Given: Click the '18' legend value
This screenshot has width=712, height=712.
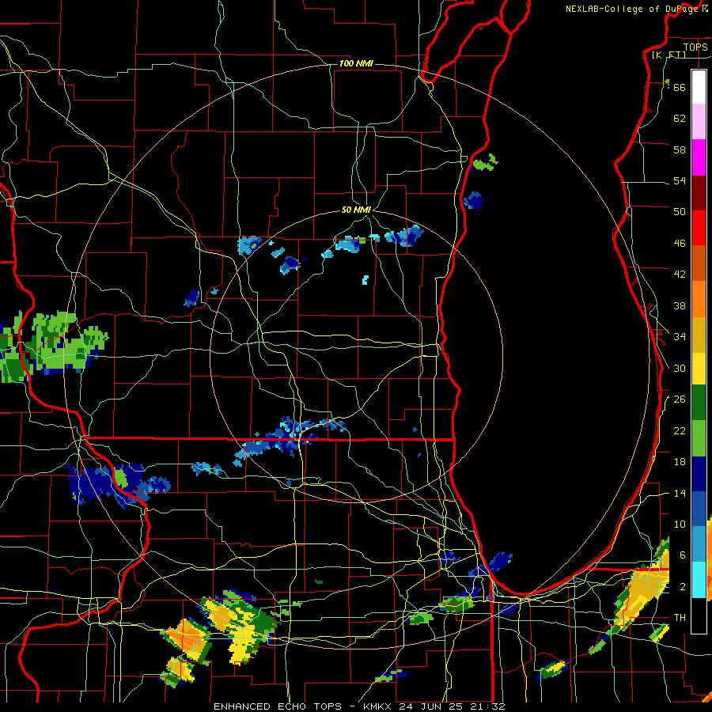Looking at the screenshot, I should point(680,462).
